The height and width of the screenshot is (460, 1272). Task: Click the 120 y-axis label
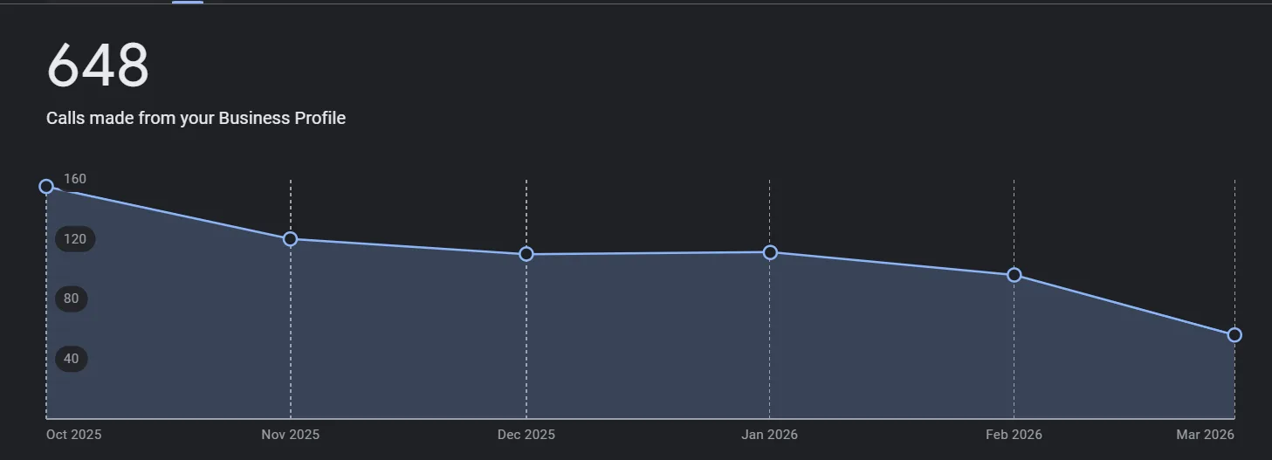tap(75, 239)
